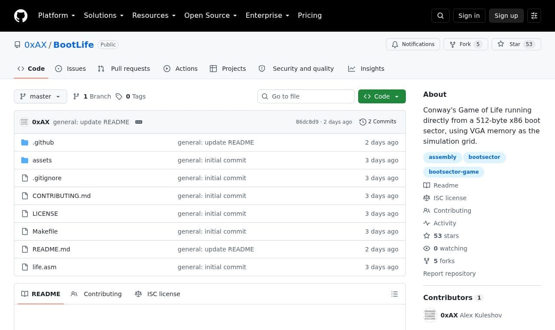The width and height of the screenshot is (555, 330).
Task: Open the 0xAX owner profile link
Action: pyautogui.click(x=36, y=45)
